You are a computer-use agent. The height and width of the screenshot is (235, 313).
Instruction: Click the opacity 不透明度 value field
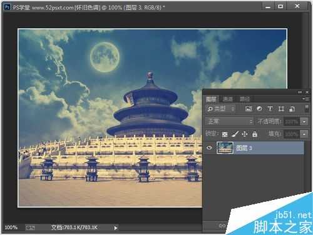[x=292, y=121]
